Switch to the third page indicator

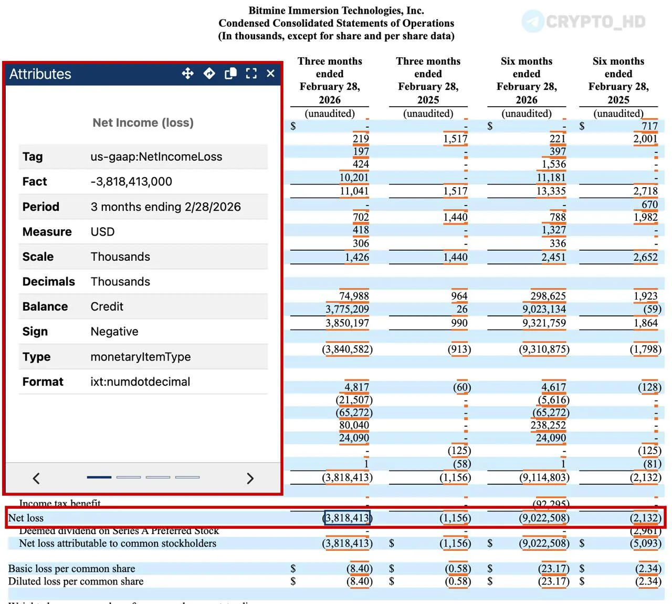click(158, 477)
